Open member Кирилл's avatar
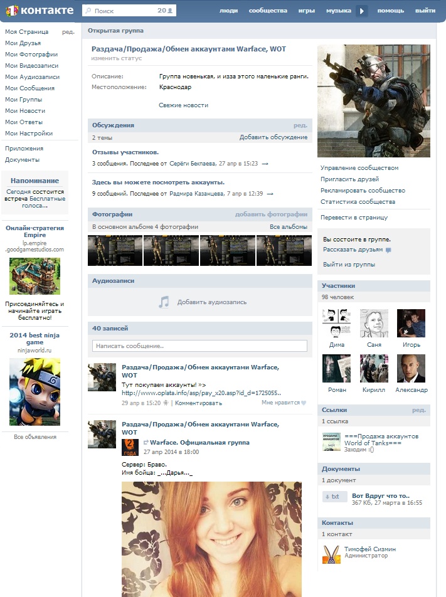 tap(374, 369)
